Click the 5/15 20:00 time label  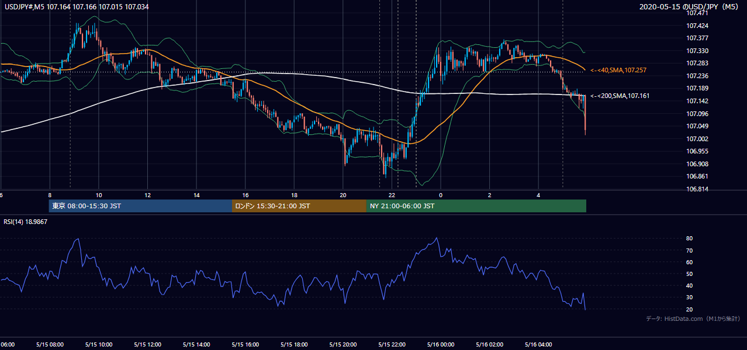click(343, 345)
